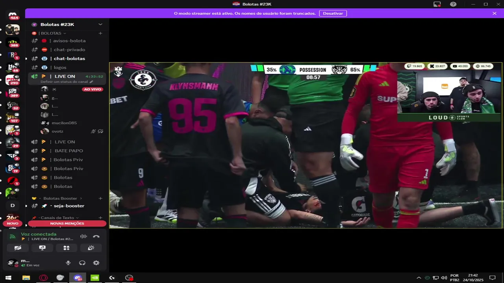The image size is (504, 283).
Task: Open the Windows notification center icon
Action: tap(492, 278)
